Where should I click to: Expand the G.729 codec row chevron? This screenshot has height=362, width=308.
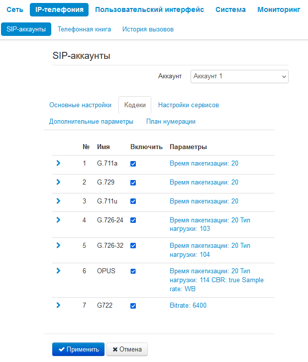(x=58, y=182)
